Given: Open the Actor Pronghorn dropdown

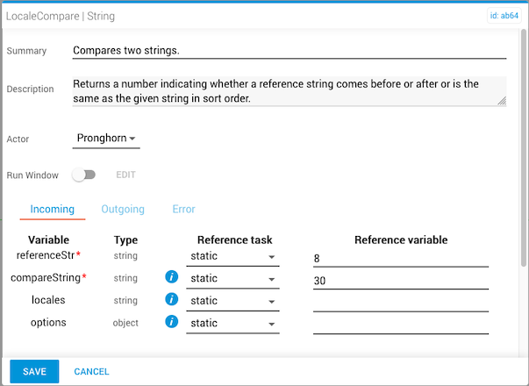Looking at the screenshot, I should [x=105, y=139].
